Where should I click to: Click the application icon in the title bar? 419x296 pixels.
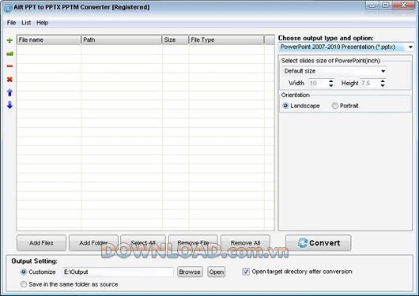pyautogui.click(x=8, y=8)
